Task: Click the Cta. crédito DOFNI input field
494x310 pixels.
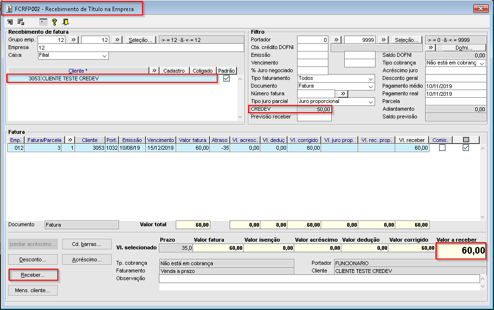Action: pos(312,48)
